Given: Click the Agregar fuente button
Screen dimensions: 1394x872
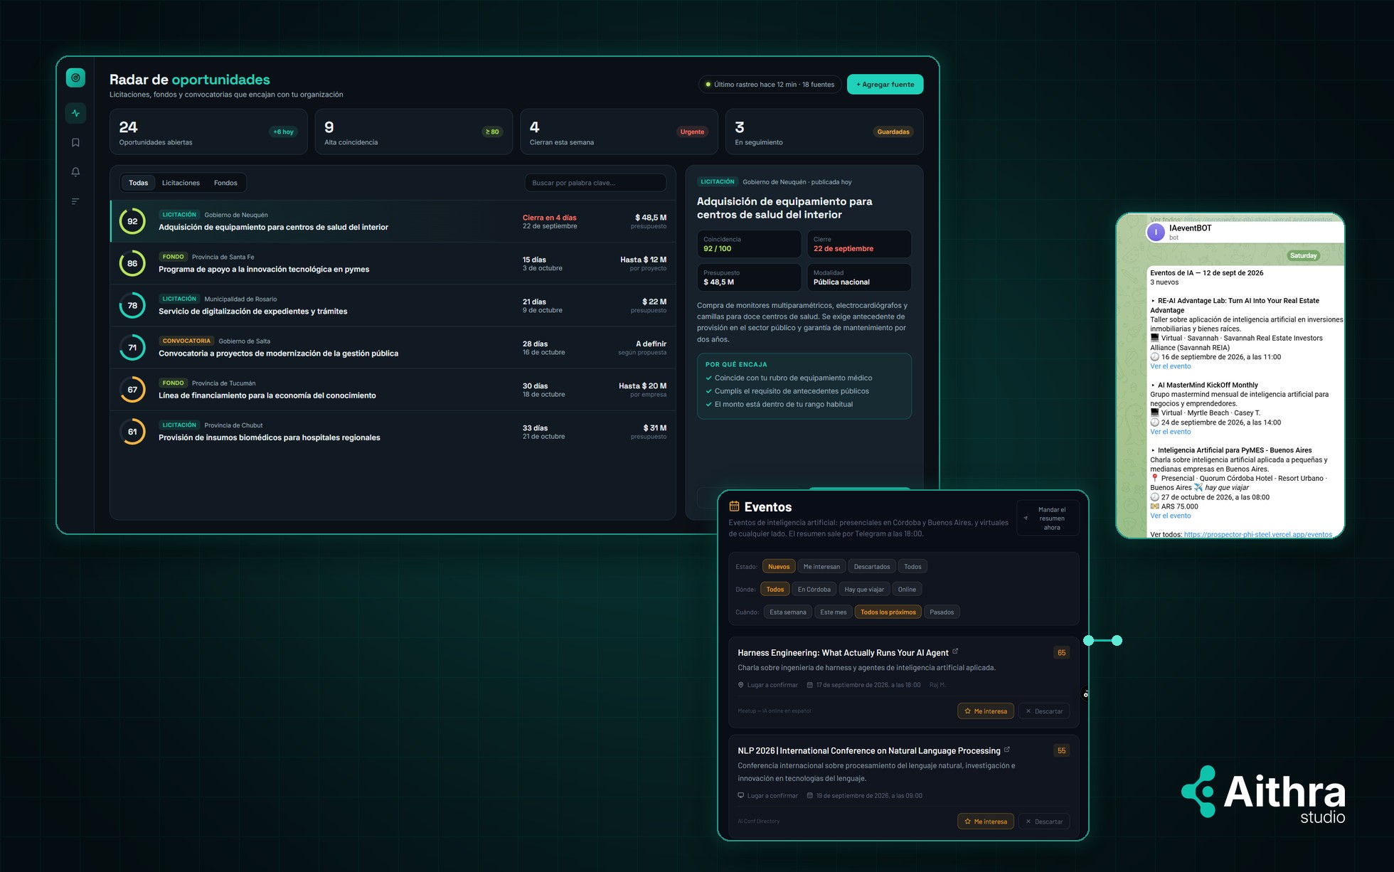Looking at the screenshot, I should tap(885, 84).
